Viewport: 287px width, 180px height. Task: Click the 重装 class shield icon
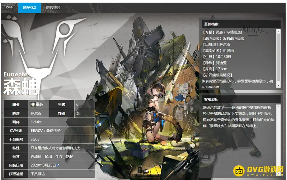point(33,104)
